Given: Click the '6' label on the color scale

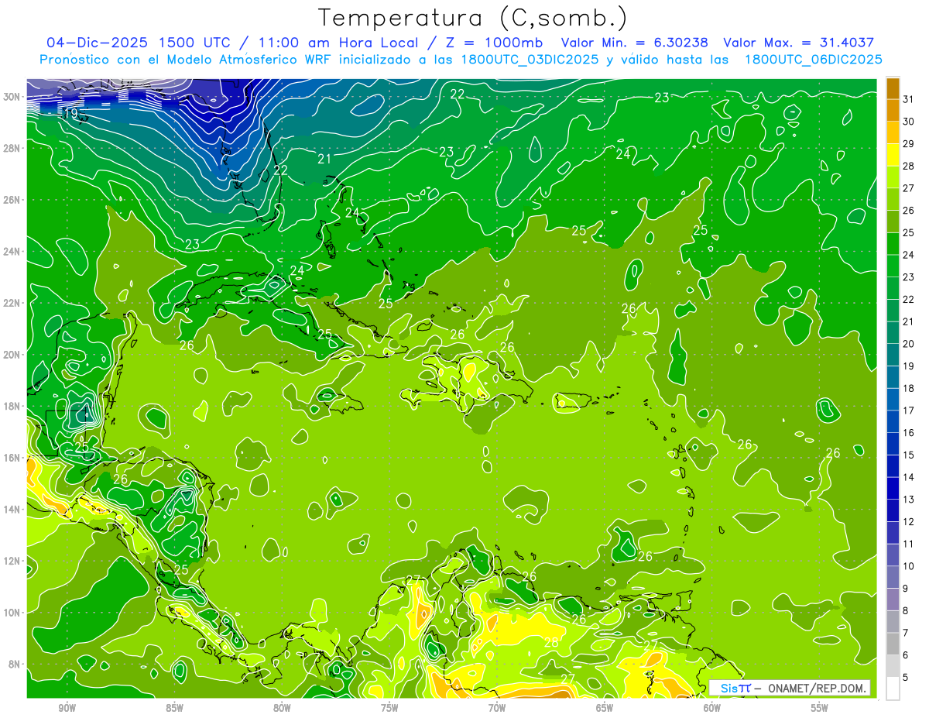Looking at the screenshot, I should 906,655.
